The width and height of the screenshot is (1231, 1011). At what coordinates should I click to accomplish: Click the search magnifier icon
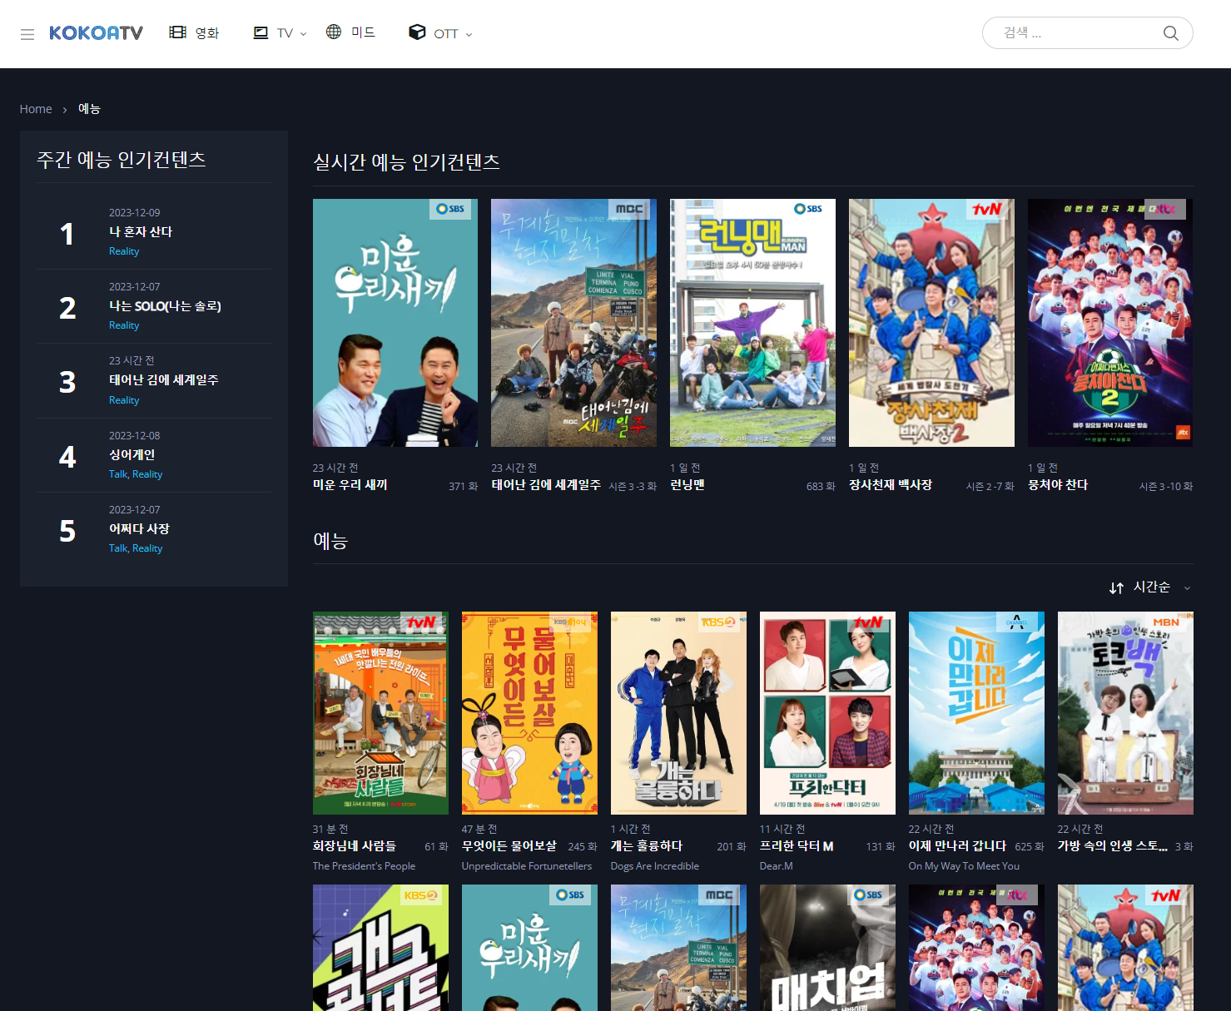click(x=1170, y=33)
